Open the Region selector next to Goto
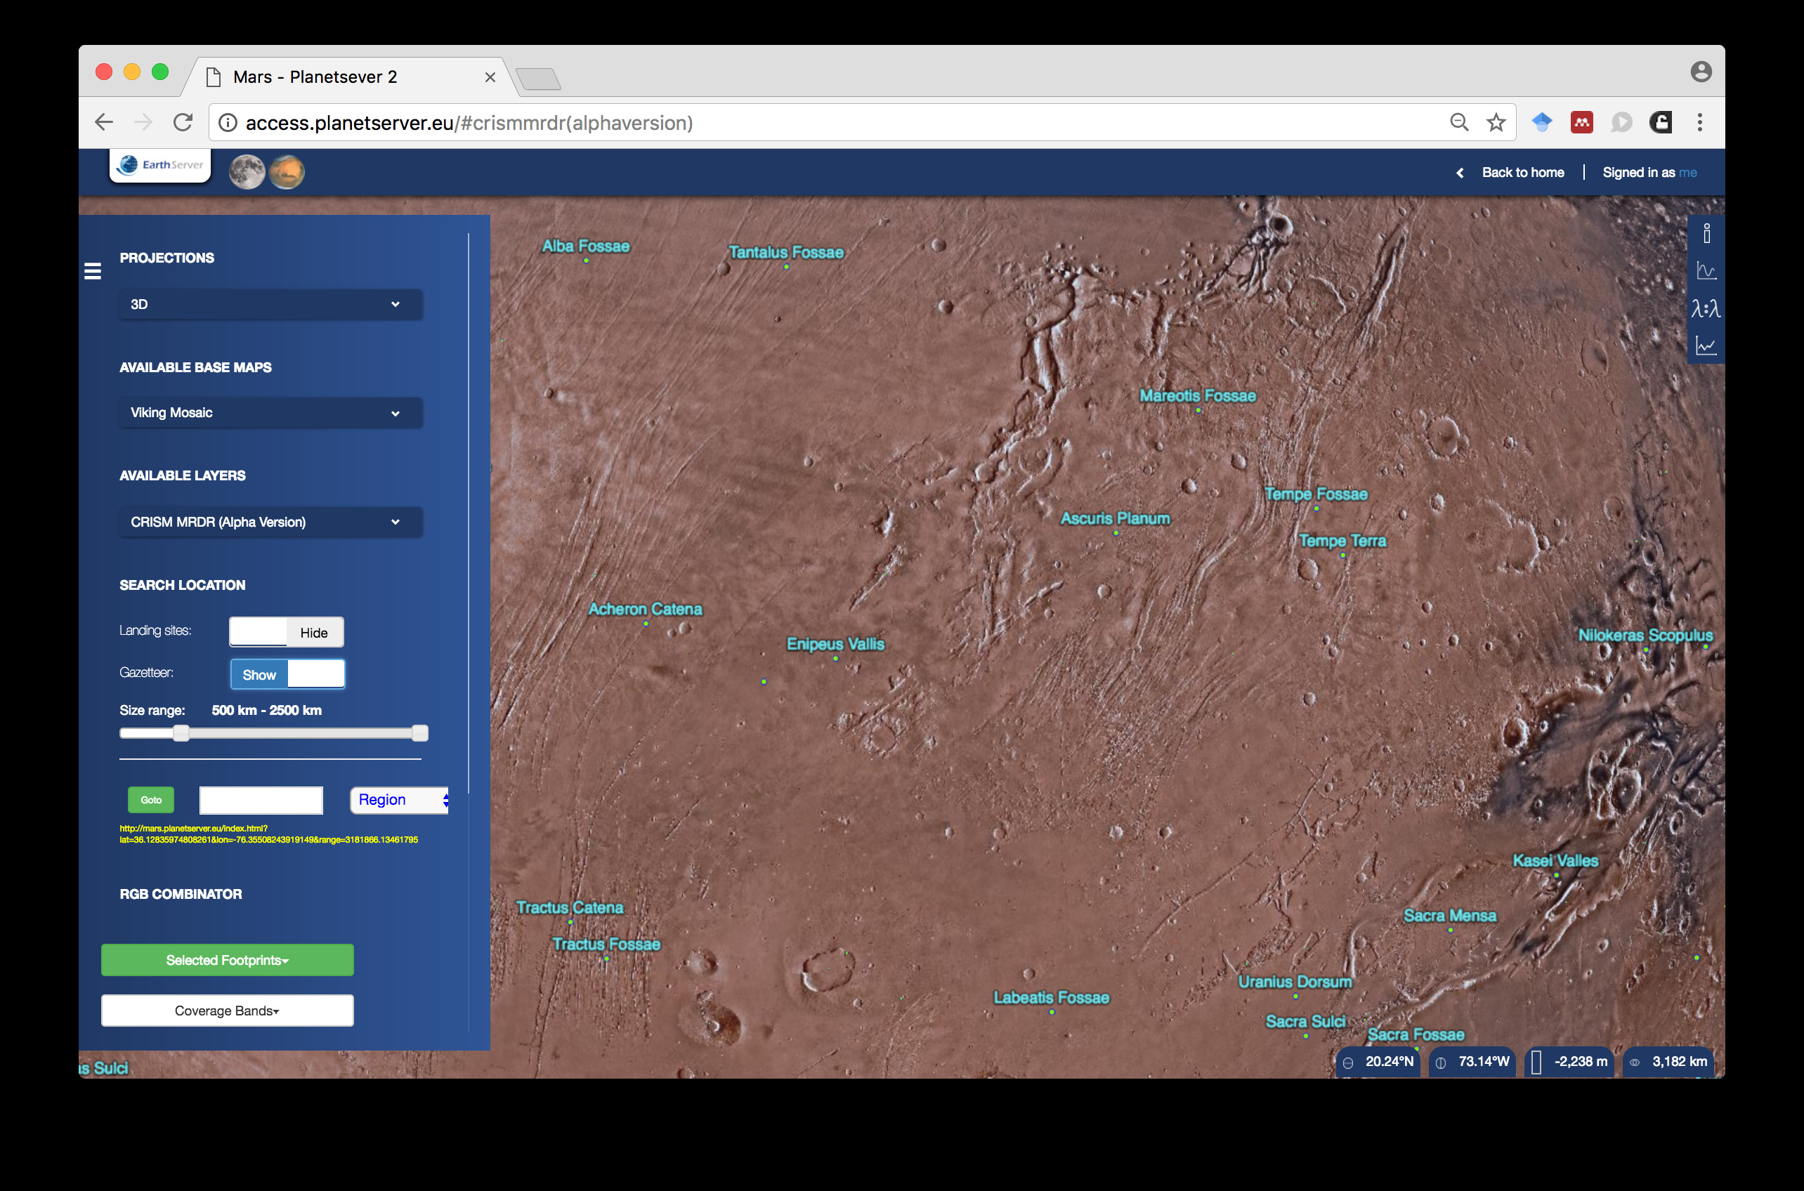 point(400,800)
